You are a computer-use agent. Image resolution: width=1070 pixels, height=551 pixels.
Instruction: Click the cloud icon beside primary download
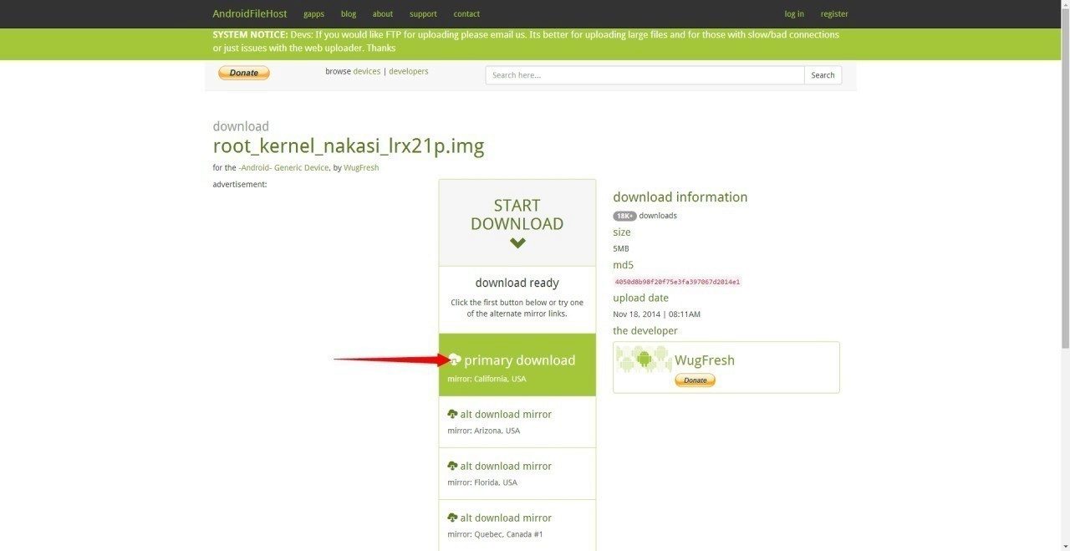point(455,360)
